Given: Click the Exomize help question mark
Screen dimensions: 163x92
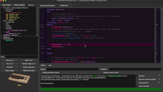Looking at the screenshot, I should (x=159, y=76).
